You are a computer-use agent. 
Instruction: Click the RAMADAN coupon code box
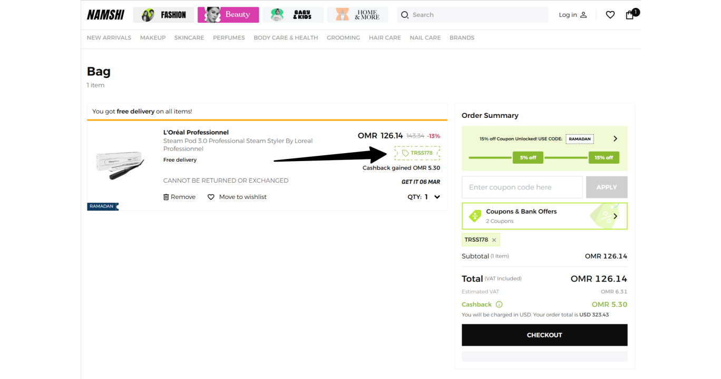click(580, 139)
